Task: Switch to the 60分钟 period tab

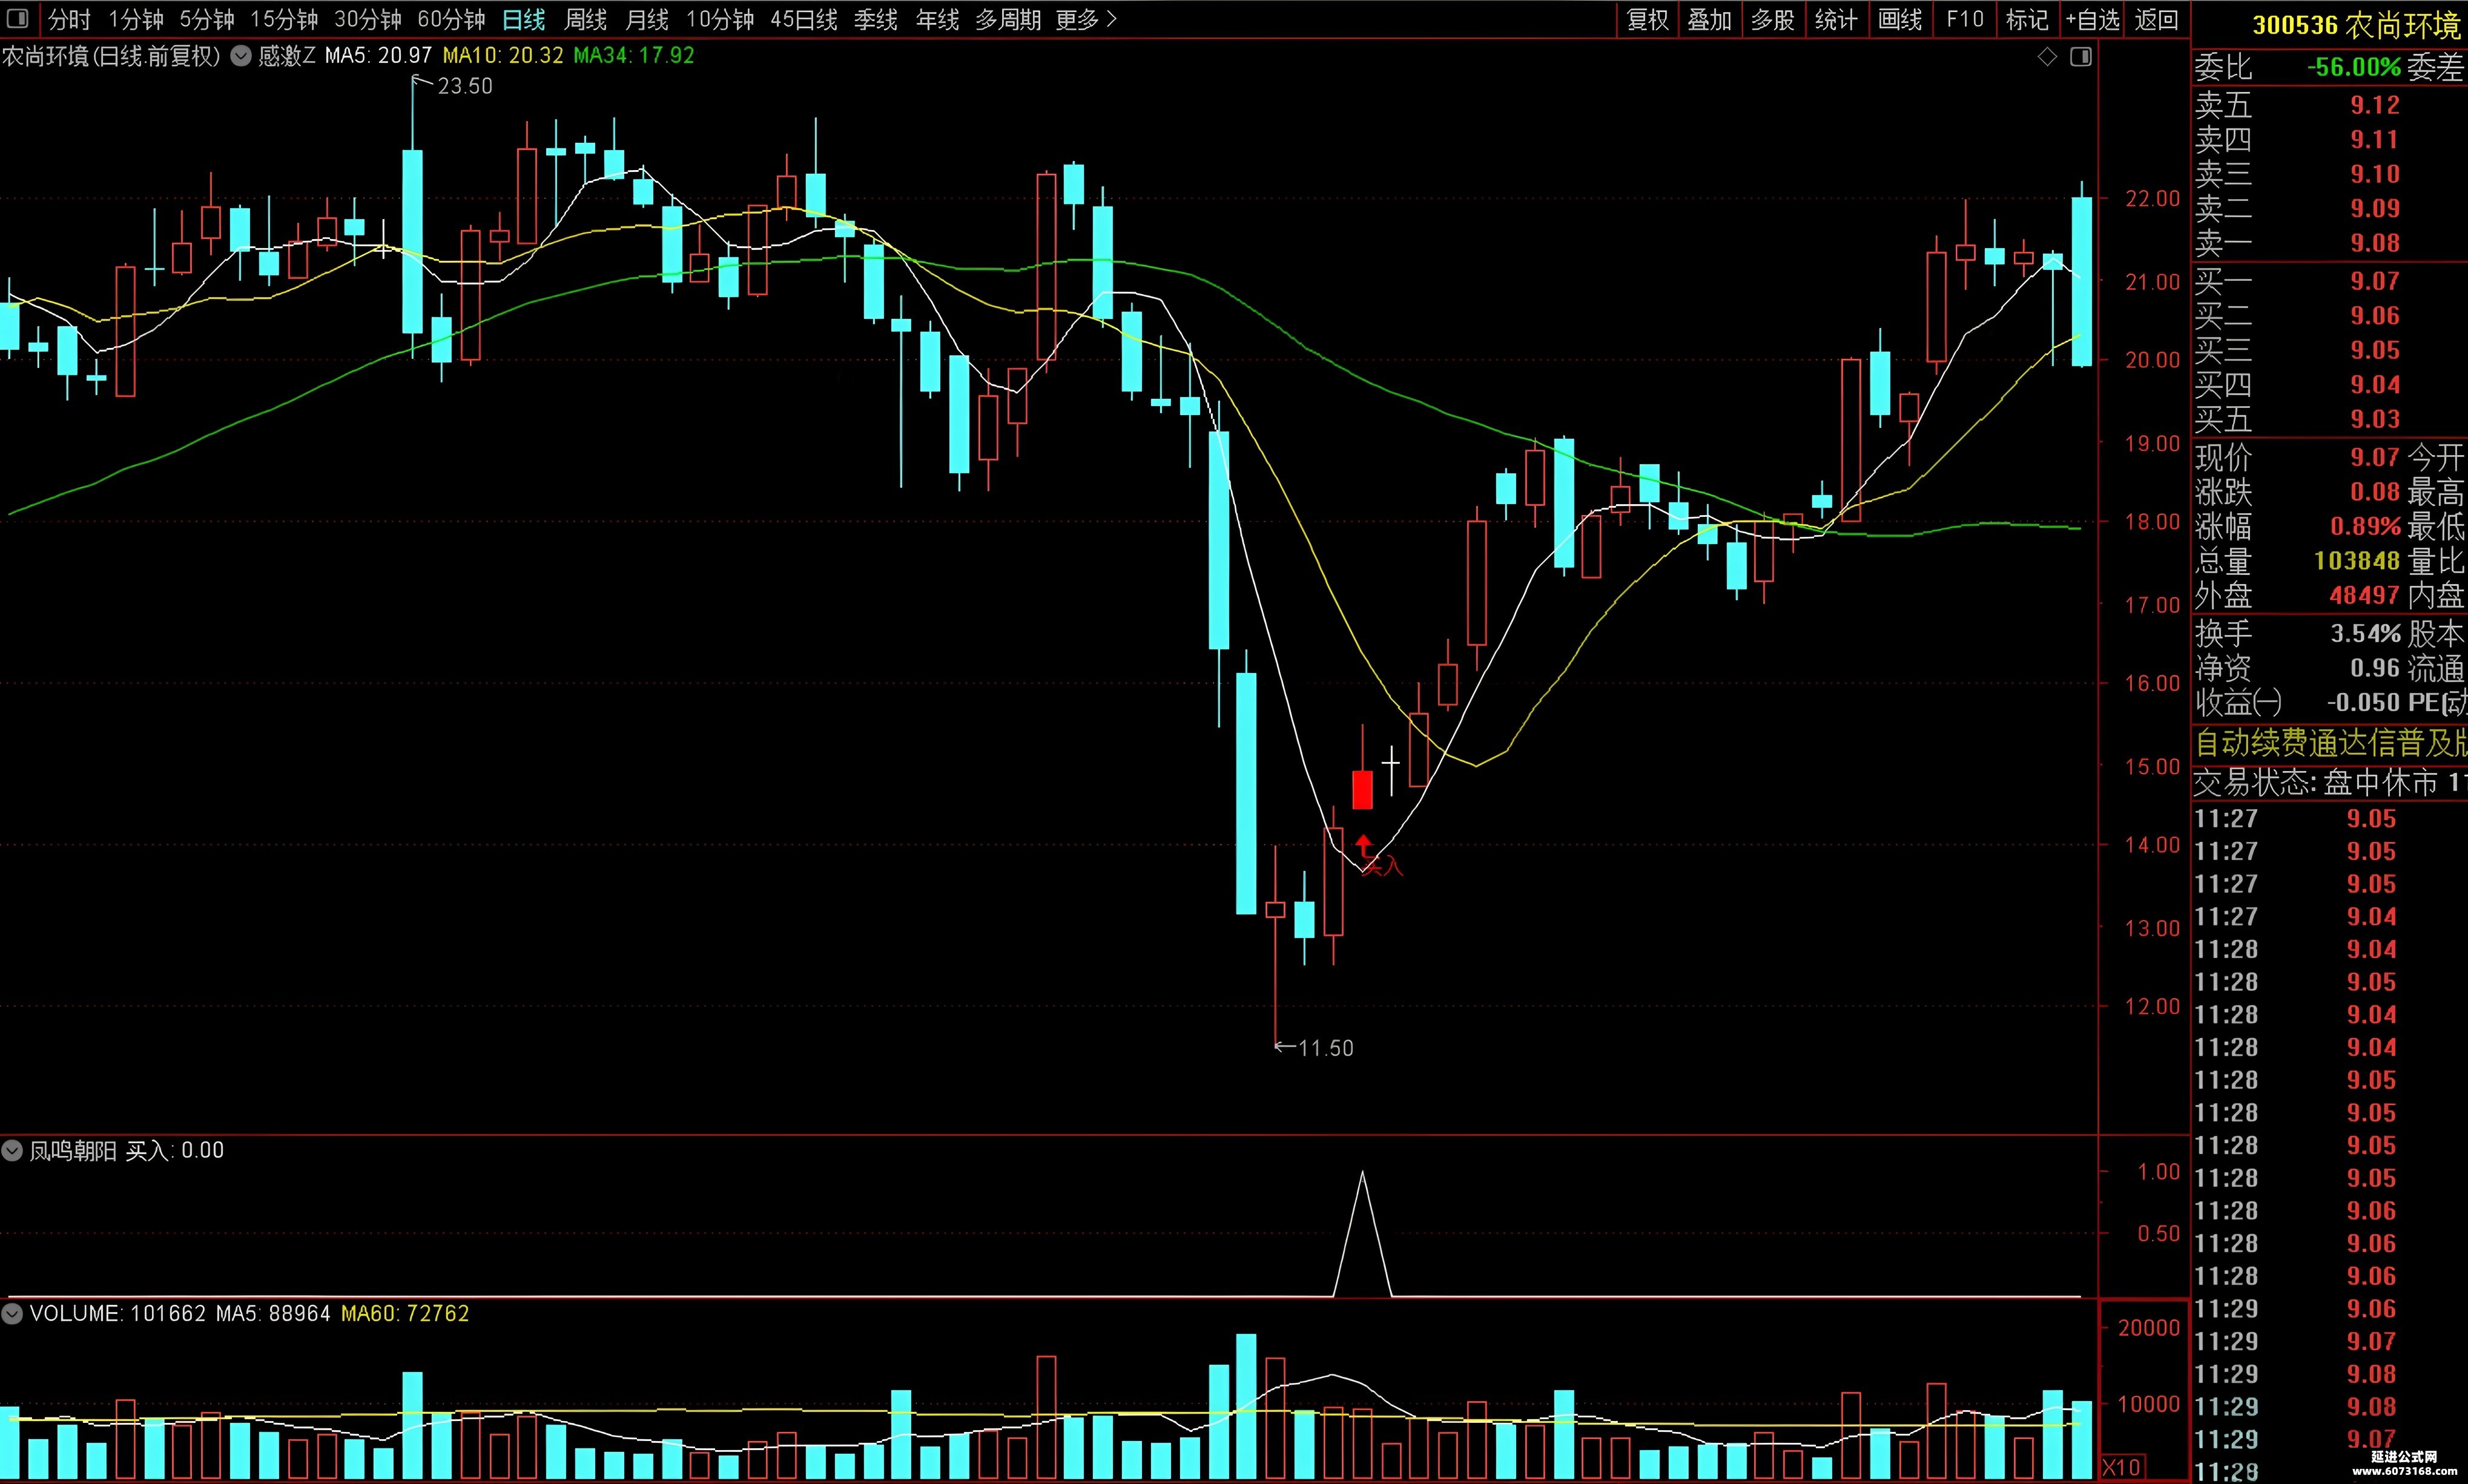Action: [451, 20]
